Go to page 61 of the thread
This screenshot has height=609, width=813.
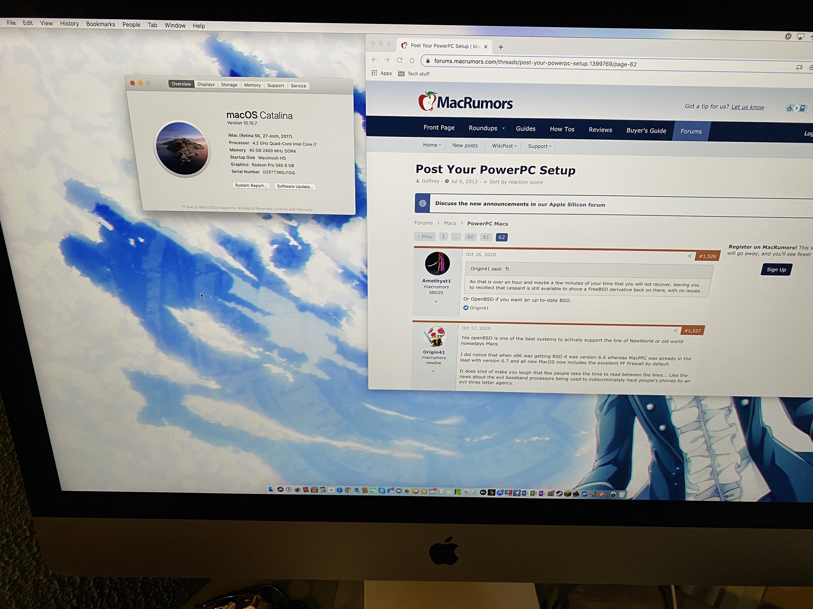(486, 237)
